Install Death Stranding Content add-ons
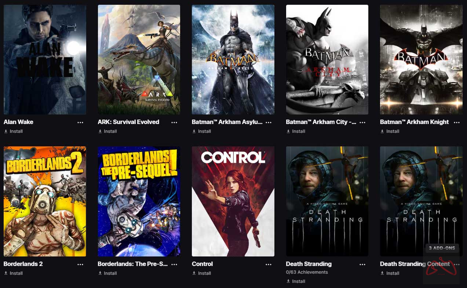Screen dimensions: 467x288 point(390,273)
